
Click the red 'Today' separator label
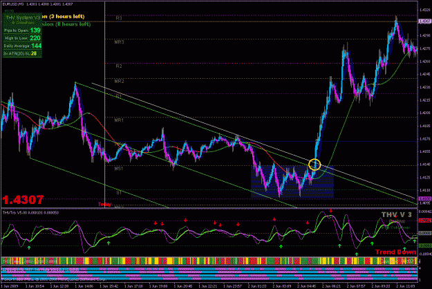point(104,204)
